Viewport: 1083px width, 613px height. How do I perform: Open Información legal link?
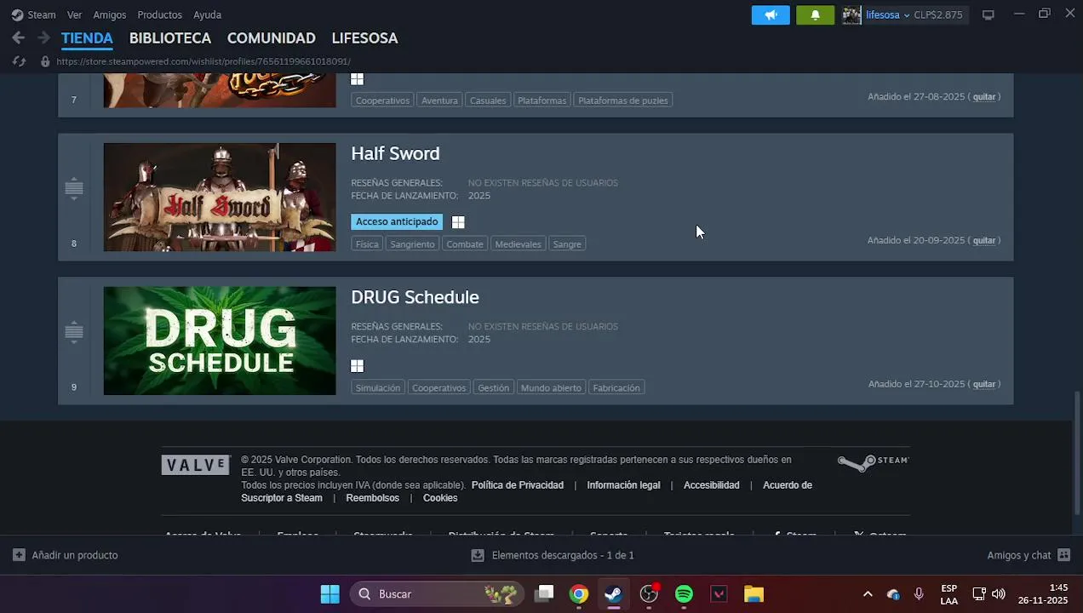623,485
